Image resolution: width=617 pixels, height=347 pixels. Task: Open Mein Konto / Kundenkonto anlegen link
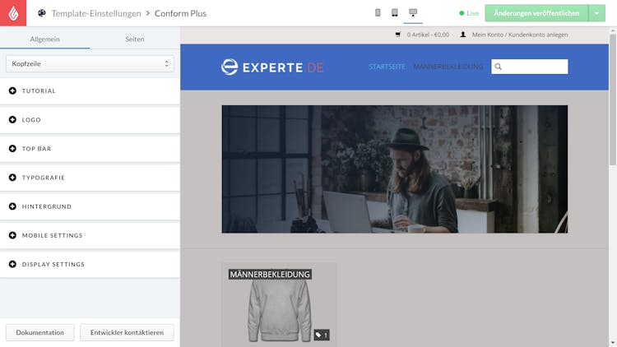[x=520, y=35]
